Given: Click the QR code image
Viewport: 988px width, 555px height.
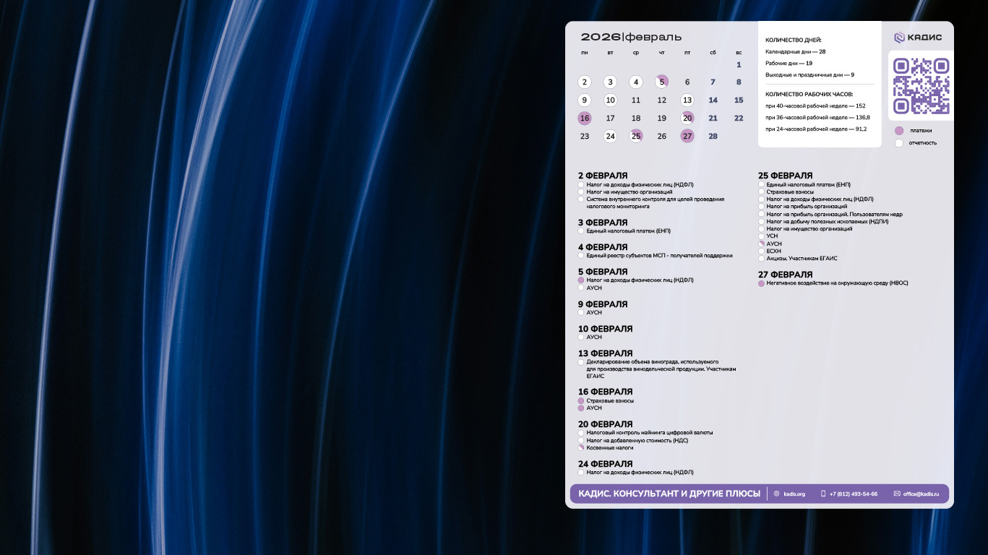Looking at the screenshot, I should 921,86.
